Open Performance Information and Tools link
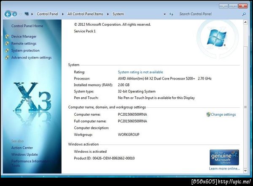This screenshot has height=186, width=253. 30,163
